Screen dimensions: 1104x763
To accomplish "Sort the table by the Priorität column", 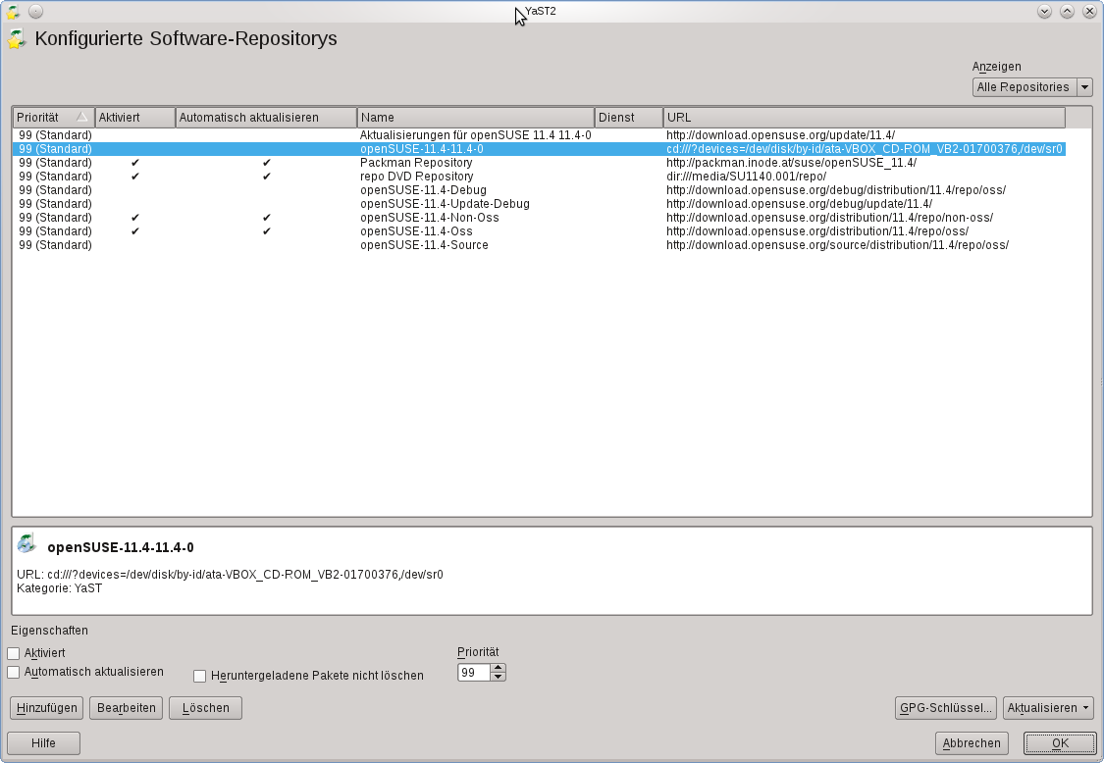I will point(54,118).
